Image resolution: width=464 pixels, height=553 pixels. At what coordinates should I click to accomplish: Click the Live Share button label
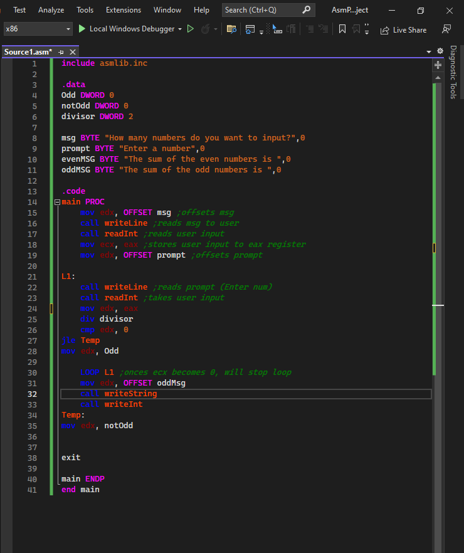[409, 29]
